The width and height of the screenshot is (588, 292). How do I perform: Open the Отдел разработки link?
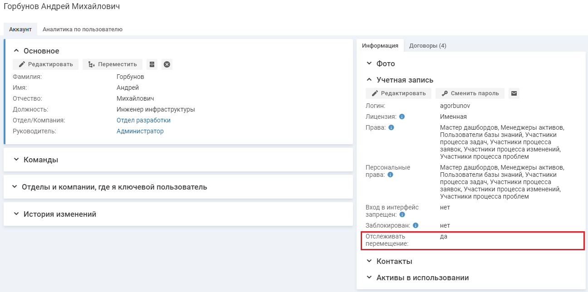[x=143, y=120]
